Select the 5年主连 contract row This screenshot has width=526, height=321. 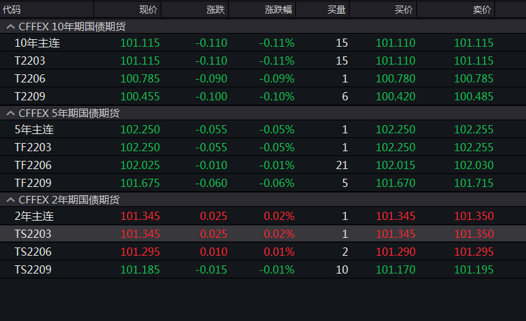(x=34, y=129)
